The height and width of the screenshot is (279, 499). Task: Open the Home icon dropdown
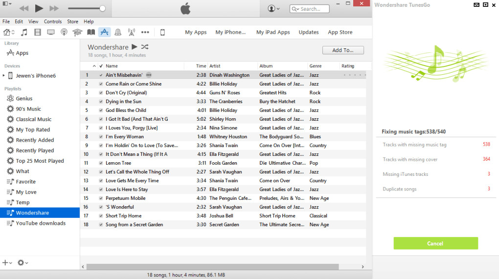9,32
